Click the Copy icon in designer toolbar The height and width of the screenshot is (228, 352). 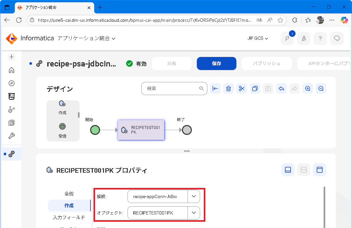pos(255,89)
